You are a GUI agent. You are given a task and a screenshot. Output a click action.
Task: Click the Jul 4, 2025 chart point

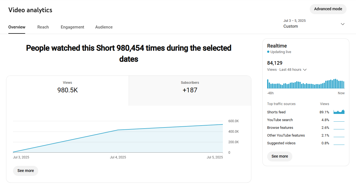[x=118, y=130]
